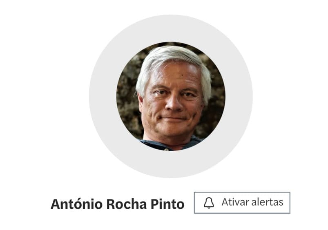Click the gray hair area of avatar photo
This screenshot has height=230, width=328.
pos(172,56)
